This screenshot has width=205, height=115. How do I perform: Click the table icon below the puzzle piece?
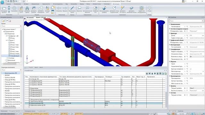tap(53, 12)
